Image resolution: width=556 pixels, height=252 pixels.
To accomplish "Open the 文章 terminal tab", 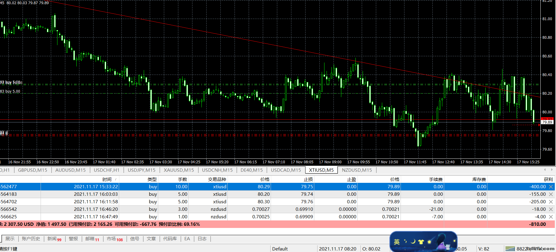I will tap(151, 239).
